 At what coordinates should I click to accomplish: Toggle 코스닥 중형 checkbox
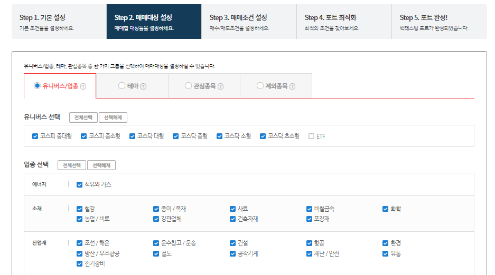tap(176, 136)
